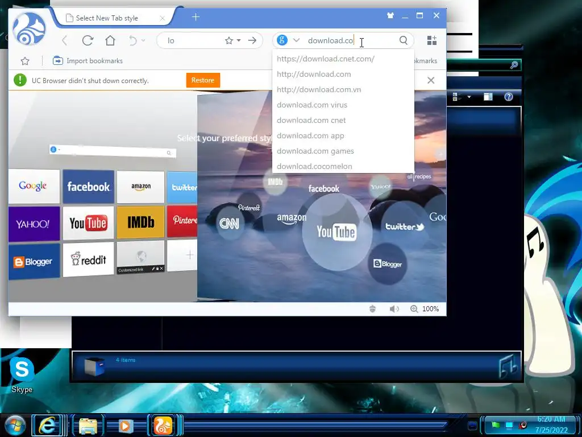Viewport: 582px width, 437px height.
Task: Click UC Browser taskbar icon
Action: (163, 426)
